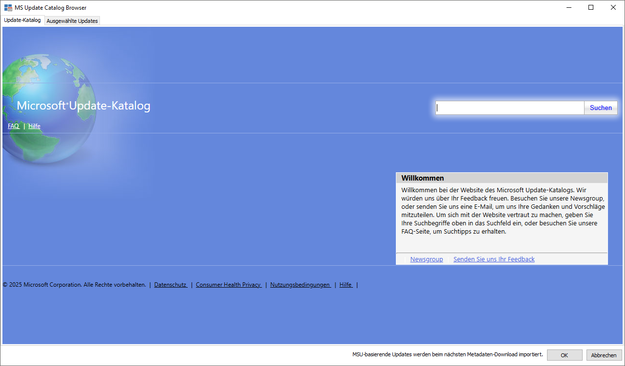Confirm the dialog with the OK button

point(564,355)
